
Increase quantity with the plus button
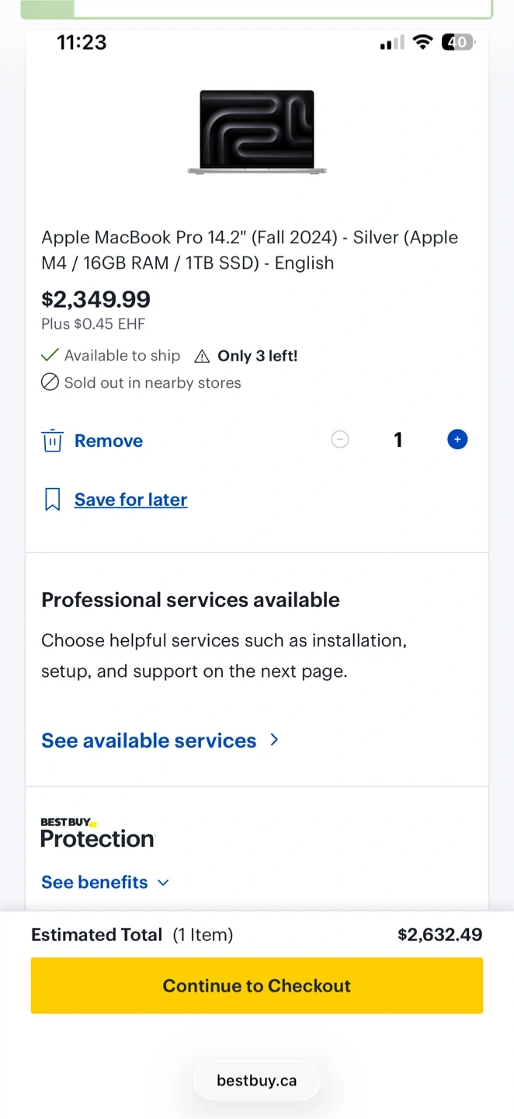(457, 440)
